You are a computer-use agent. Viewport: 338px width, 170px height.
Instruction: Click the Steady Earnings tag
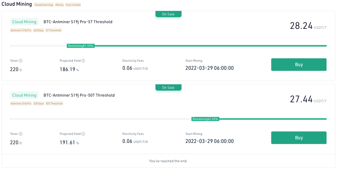tap(44, 5)
